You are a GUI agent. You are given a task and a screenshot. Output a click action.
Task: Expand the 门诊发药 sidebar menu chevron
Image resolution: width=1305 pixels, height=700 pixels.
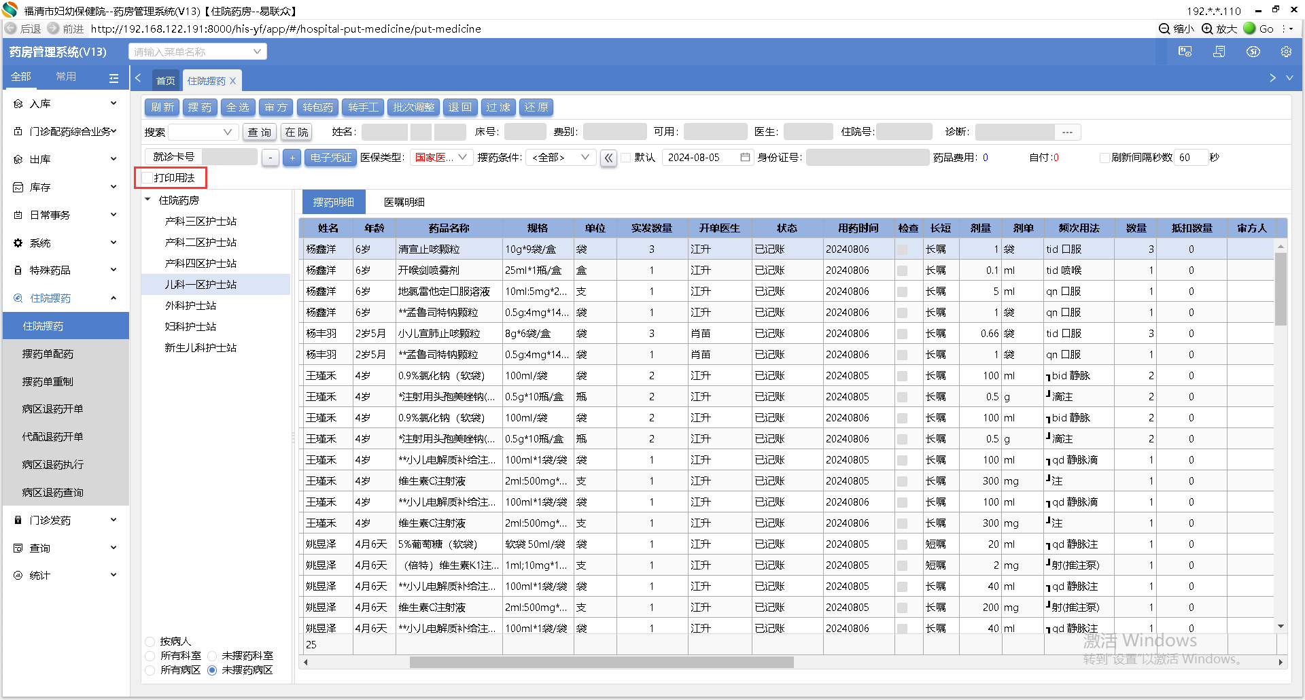[x=114, y=520]
